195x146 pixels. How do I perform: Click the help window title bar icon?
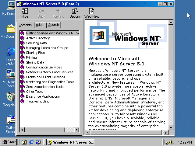pos(19,4)
